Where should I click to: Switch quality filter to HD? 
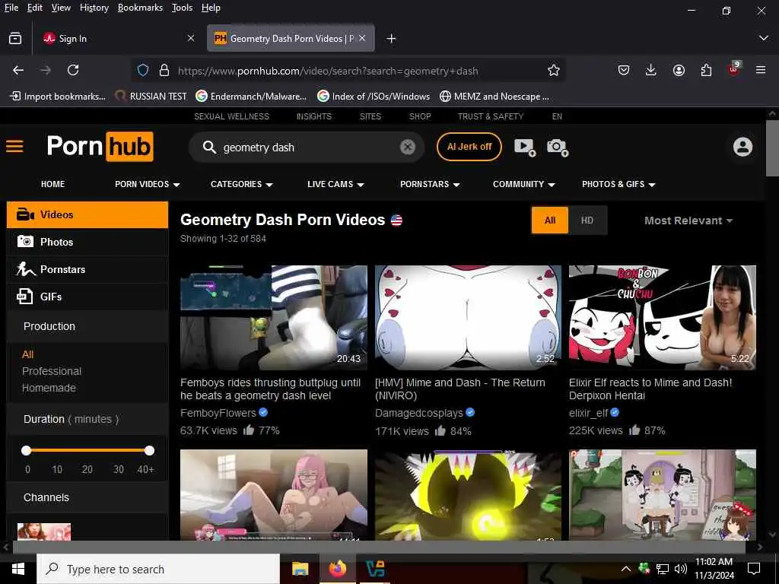(587, 220)
